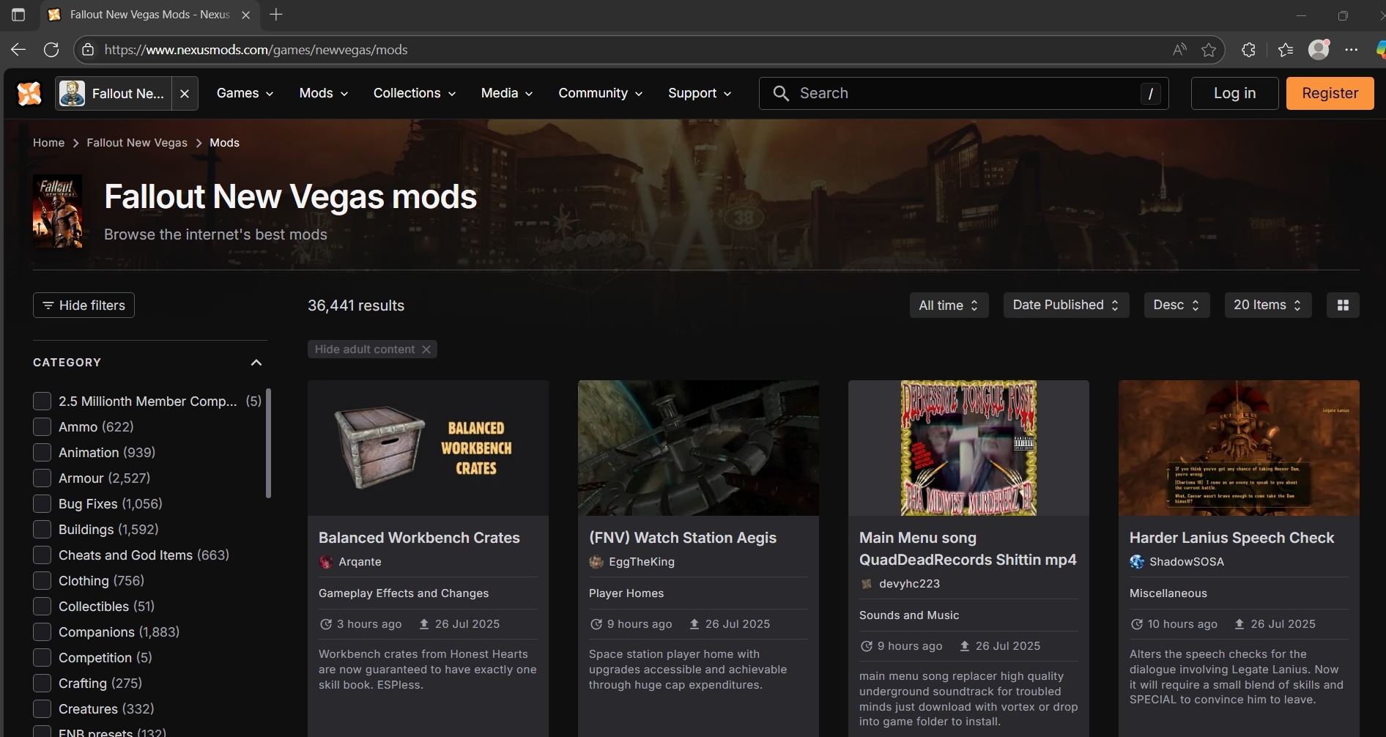The image size is (1386, 737).
Task: Click the browser address bar URL
Action: coord(256,50)
